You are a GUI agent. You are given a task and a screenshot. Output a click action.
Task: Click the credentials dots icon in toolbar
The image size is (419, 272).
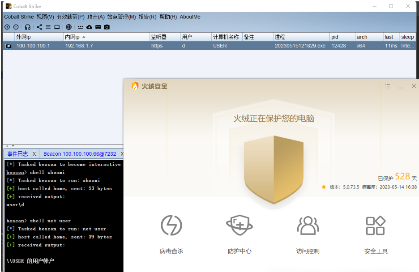pyautogui.click(x=81, y=27)
